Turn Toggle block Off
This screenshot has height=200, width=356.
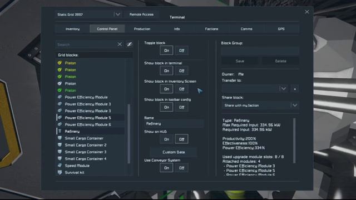click(x=181, y=51)
